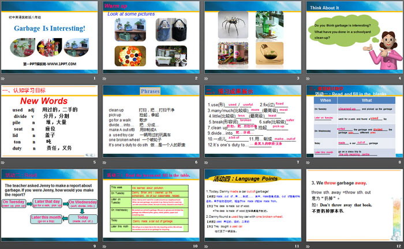Viewport: 404px width, 249px height.
Task: Click slide number '11' below the Language Points slide
Action: 297,246
